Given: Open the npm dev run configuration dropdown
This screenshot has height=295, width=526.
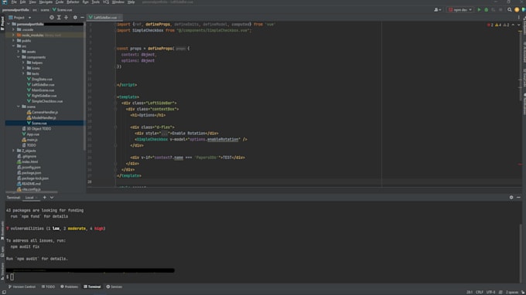Looking at the screenshot, I should pyautogui.click(x=460, y=10).
